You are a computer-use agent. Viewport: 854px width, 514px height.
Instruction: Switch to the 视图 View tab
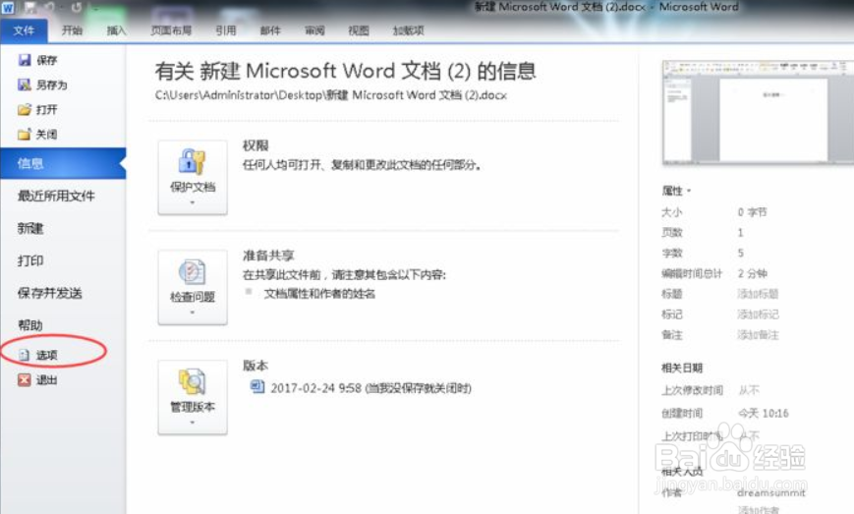coord(359,30)
